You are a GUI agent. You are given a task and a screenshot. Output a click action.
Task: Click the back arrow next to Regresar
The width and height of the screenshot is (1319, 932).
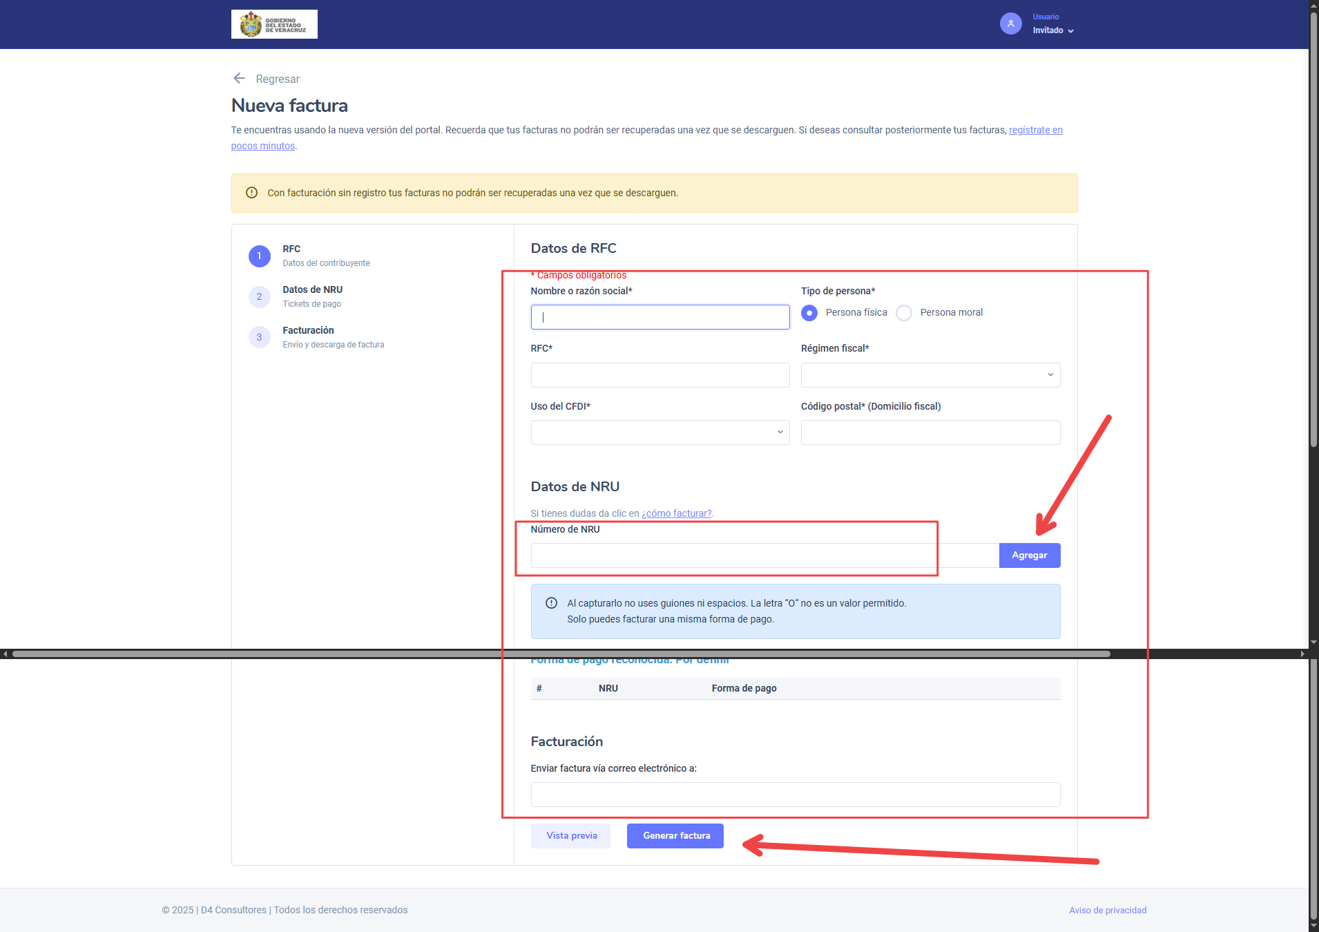(x=239, y=78)
